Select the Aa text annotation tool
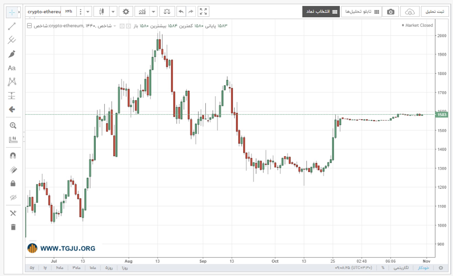The height and width of the screenshot is (276, 453). (12, 68)
